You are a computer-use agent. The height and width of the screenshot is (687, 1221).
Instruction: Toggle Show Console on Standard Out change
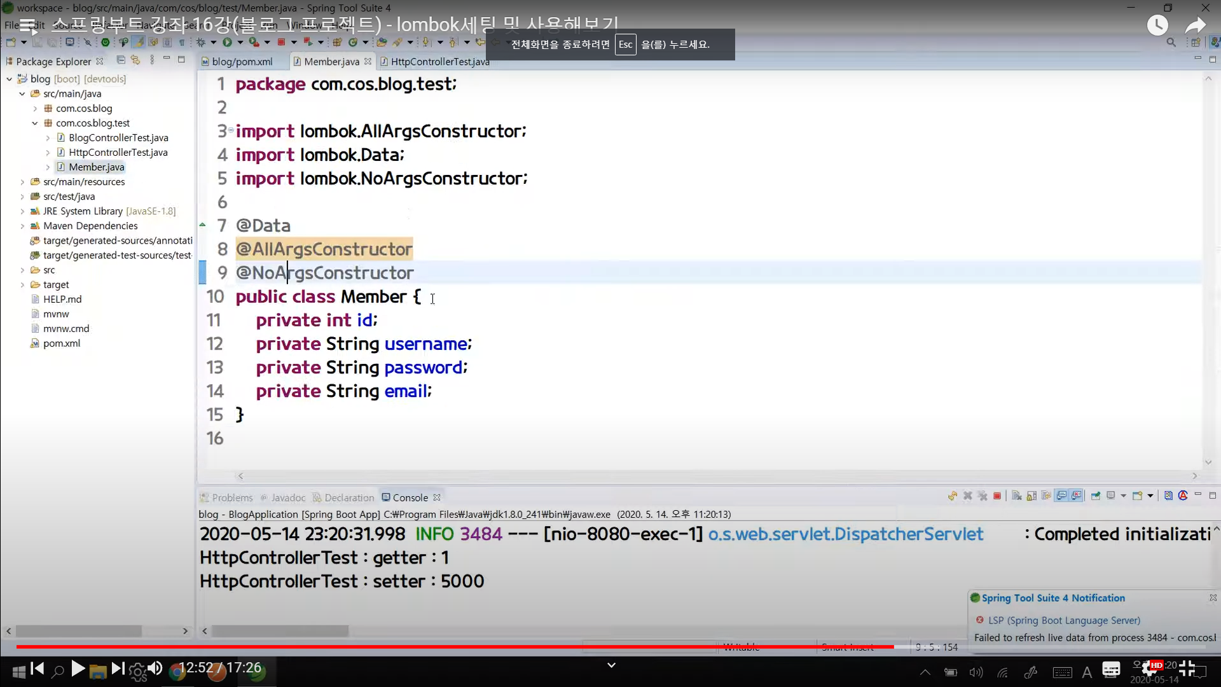[1061, 496]
